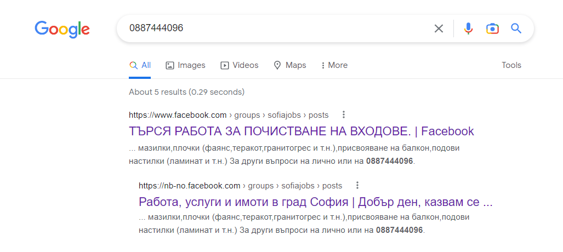This screenshot has width=563, height=252.
Task: Open Google Lens camera search
Action: pos(493,28)
